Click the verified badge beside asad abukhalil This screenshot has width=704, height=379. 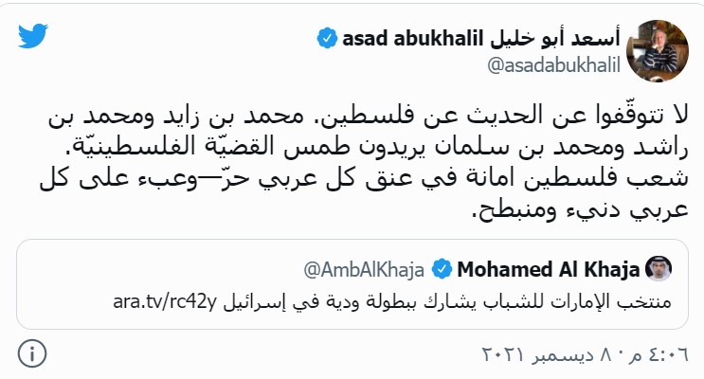(326, 38)
